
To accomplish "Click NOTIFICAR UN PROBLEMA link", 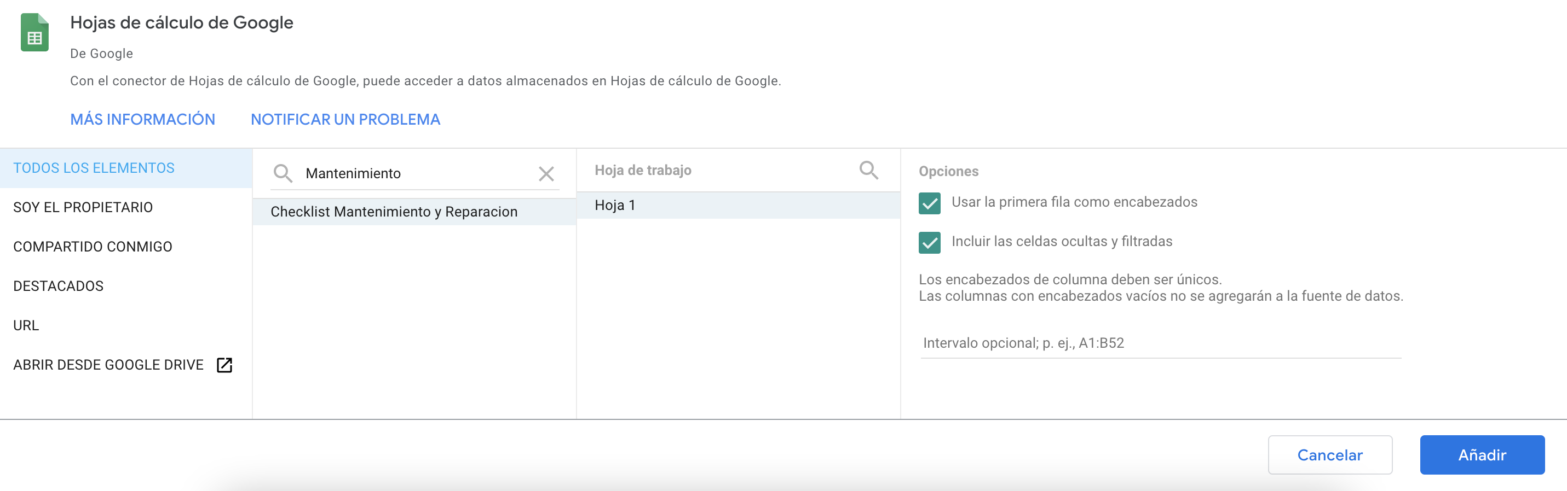I will [x=345, y=119].
